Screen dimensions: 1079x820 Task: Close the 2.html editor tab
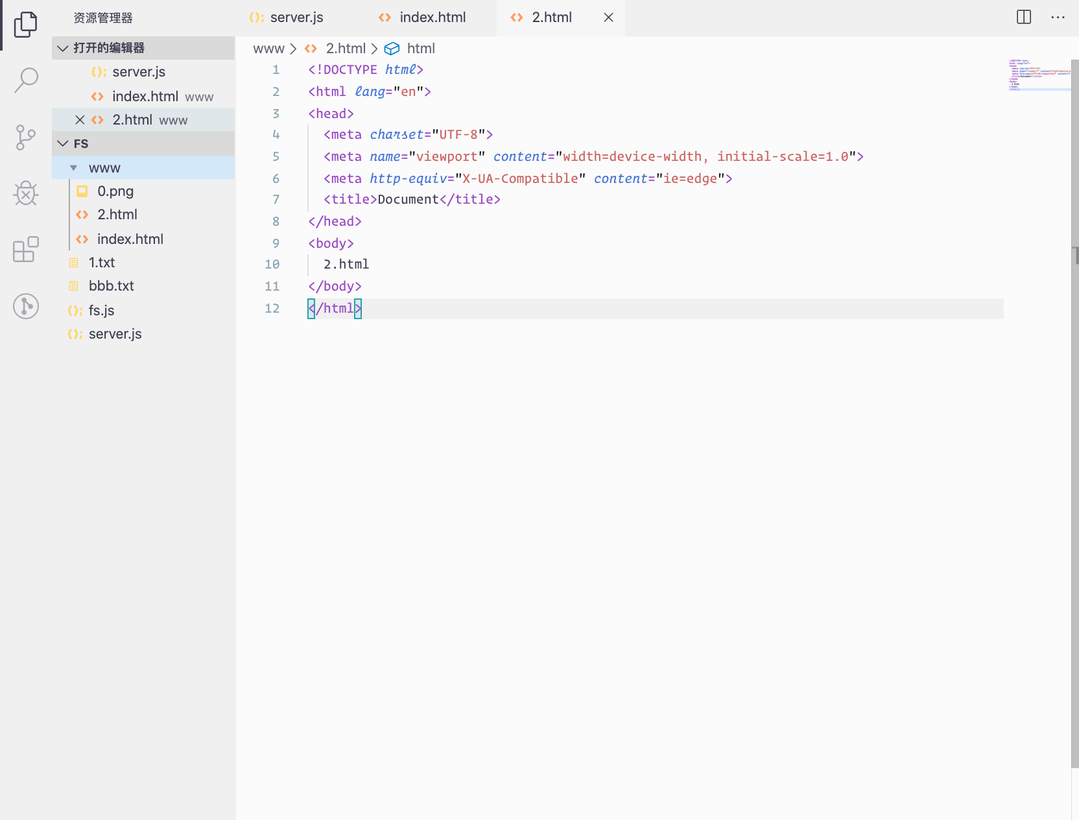coord(608,18)
